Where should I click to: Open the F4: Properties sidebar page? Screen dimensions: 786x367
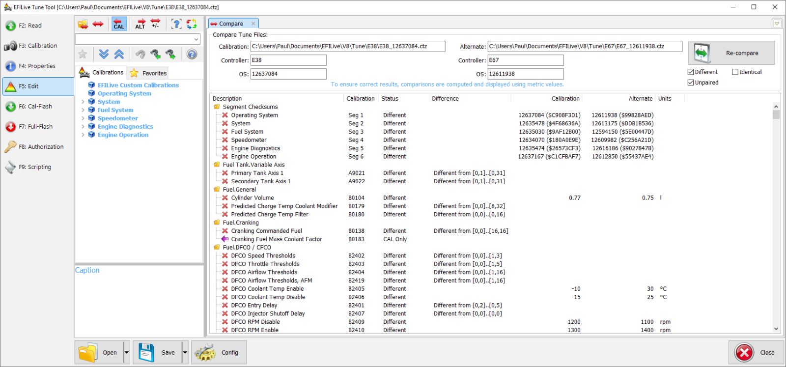(37, 66)
